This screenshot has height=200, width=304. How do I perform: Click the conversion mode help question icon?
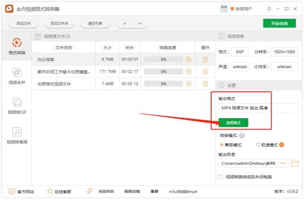[242, 136]
